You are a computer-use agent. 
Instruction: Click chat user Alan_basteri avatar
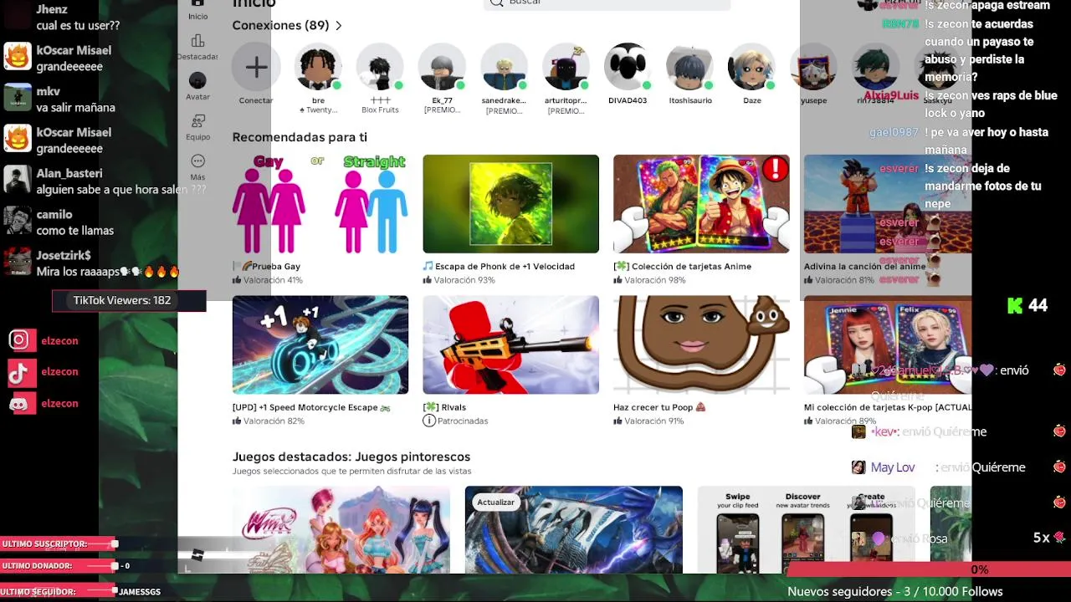click(x=18, y=181)
